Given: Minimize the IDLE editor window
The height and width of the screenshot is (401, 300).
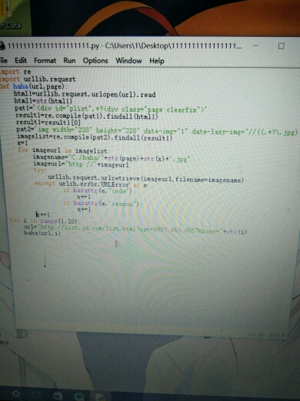Looking at the screenshot, I should tap(255, 45).
